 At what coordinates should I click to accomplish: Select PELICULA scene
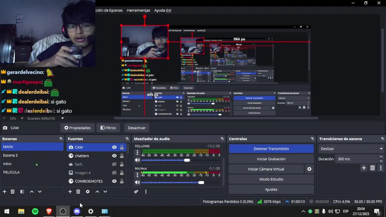[32, 172]
